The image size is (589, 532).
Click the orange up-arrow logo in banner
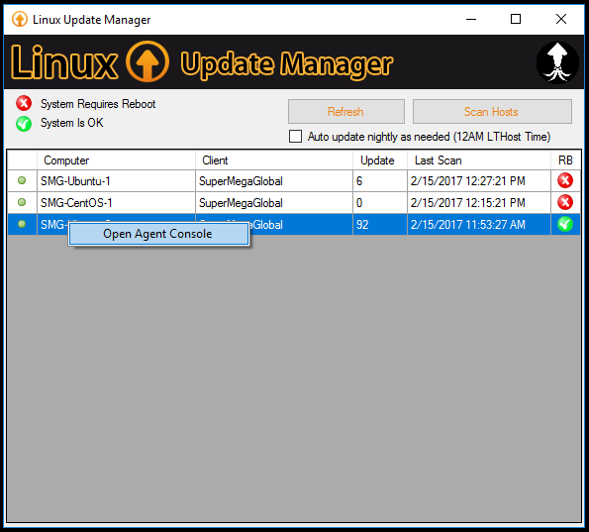[x=147, y=61]
